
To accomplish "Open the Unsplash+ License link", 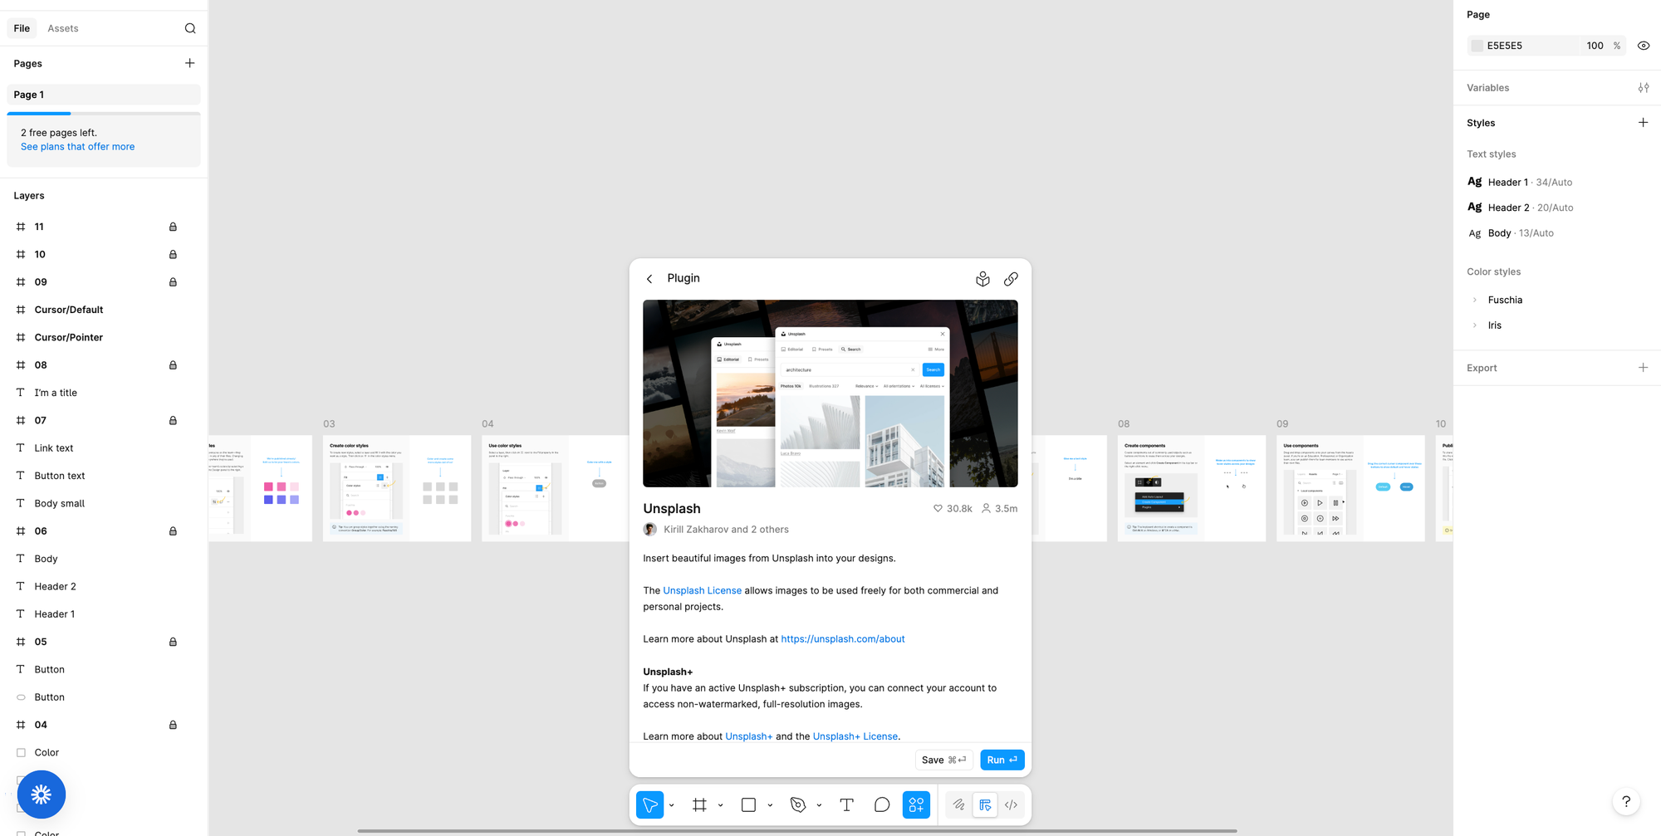I will click(855, 736).
